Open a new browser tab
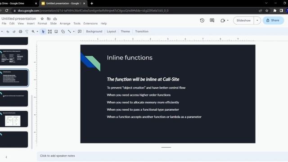Image resolution: width=288 pixels, height=162 pixels. coord(92,3)
